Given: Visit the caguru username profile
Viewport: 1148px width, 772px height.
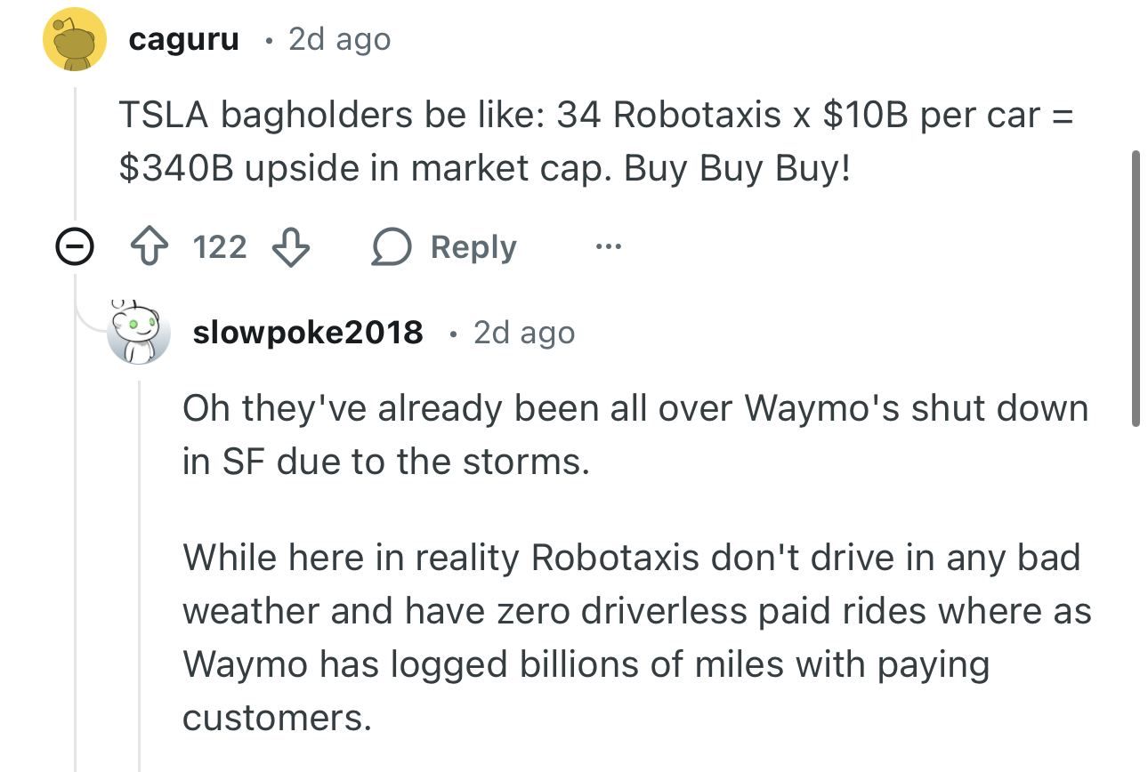Looking at the screenshot, I should point(183,39).
